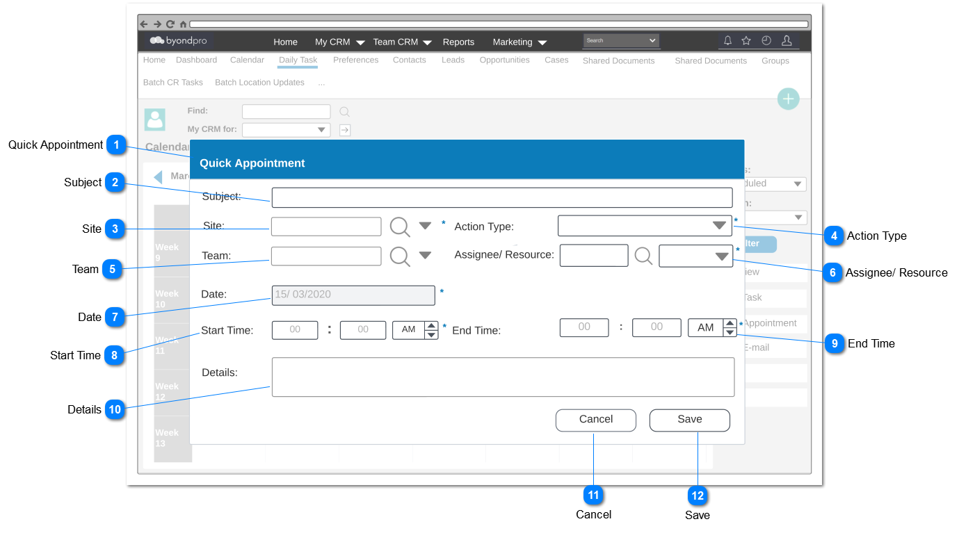Screen dimensions: 959x533
Task: Open the recent history clock icon
Action: click(x=766, y=41)
